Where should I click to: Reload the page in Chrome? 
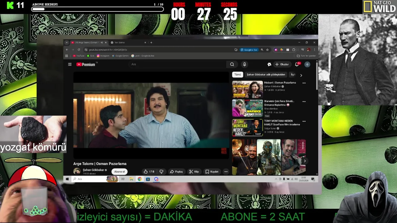pyautogui.click(x=79, y=50)
